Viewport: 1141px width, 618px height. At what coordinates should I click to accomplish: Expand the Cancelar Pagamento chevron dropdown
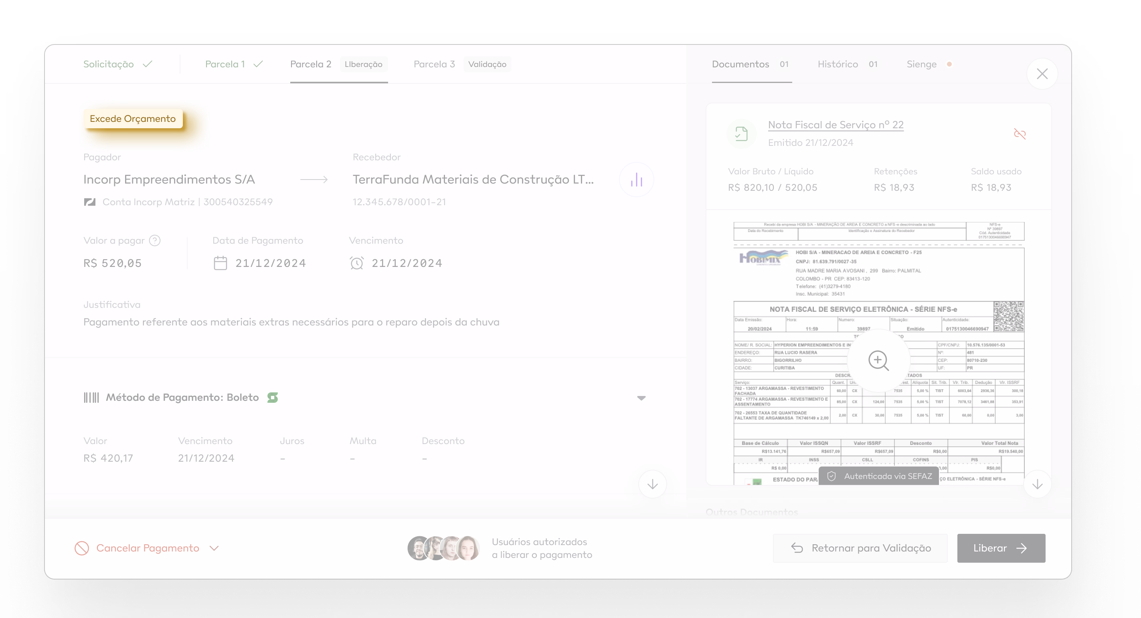(214, 549)
